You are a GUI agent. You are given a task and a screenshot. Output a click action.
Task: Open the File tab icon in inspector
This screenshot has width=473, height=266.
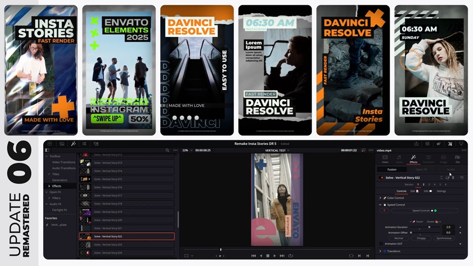pos(457,159)
